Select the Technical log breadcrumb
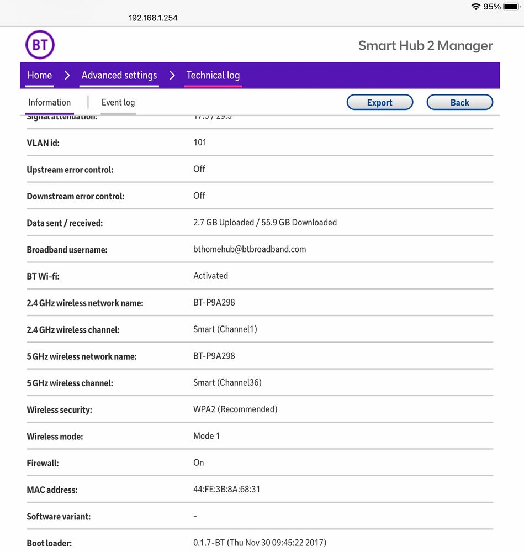This screenshot has width=524, height=552. tap(213, 75)
